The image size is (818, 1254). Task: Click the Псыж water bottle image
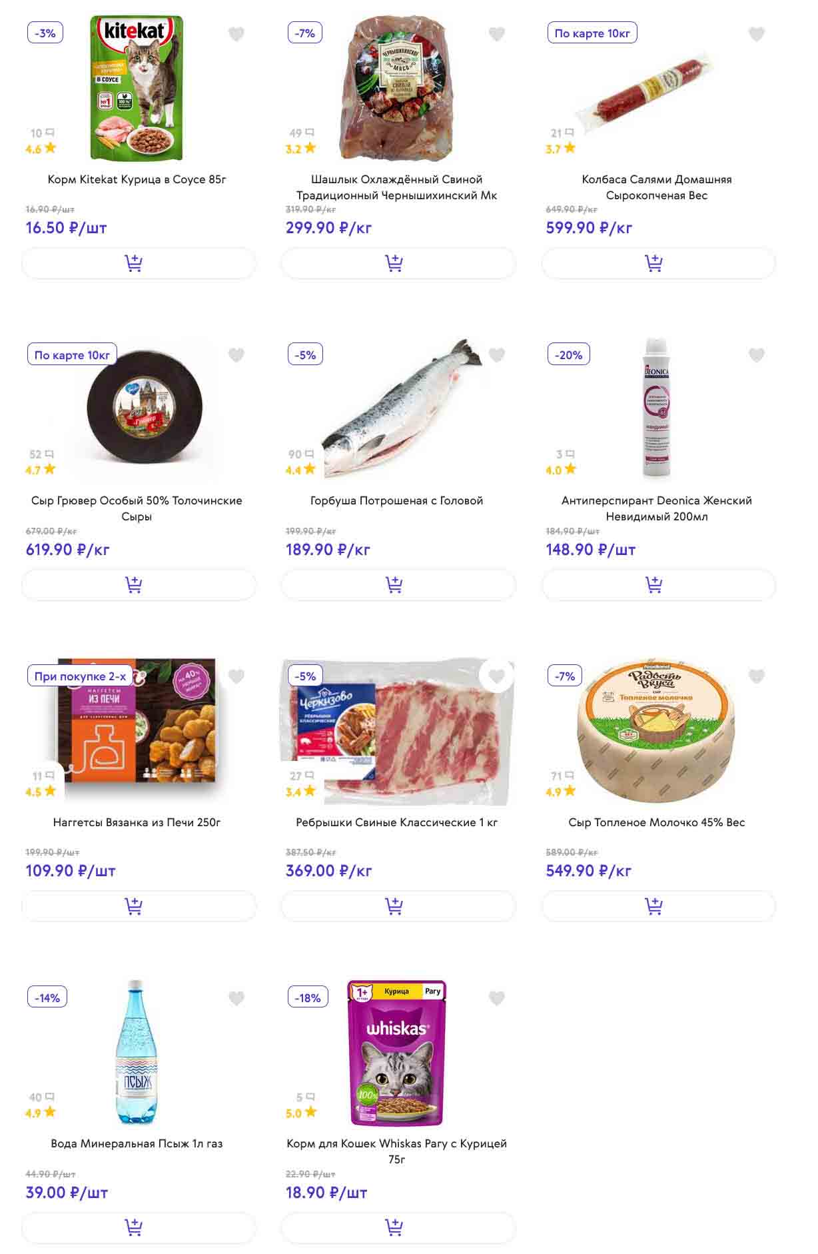tap(137, 1052)
